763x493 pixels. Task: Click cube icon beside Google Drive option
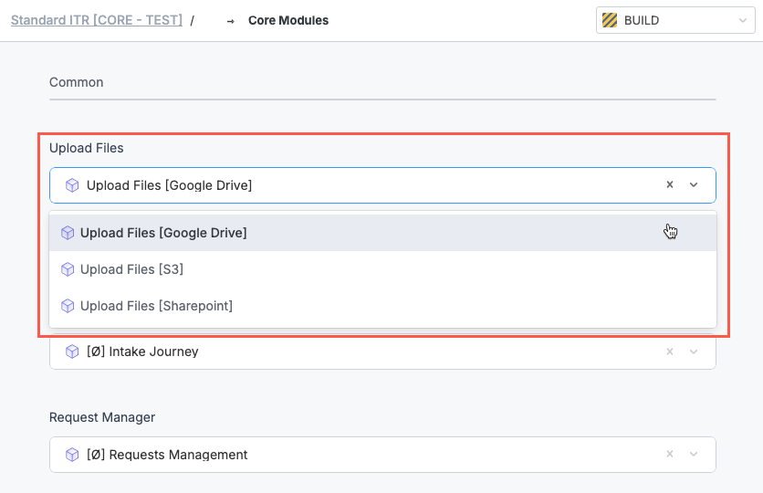[x=68, y=233]
